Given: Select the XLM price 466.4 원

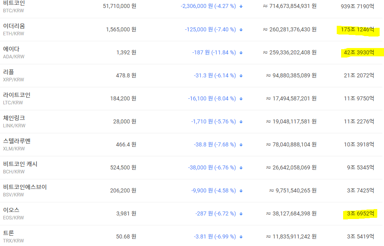Looking at the screenshot, I should (126, 144).
